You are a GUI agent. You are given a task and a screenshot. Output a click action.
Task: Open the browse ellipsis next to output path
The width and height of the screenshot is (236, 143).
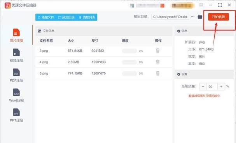pyautogui.click(x=192, y=17)
